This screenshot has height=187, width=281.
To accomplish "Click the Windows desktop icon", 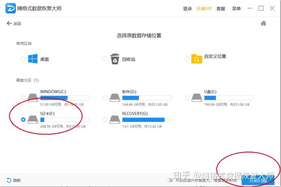I will pos(33,59).
